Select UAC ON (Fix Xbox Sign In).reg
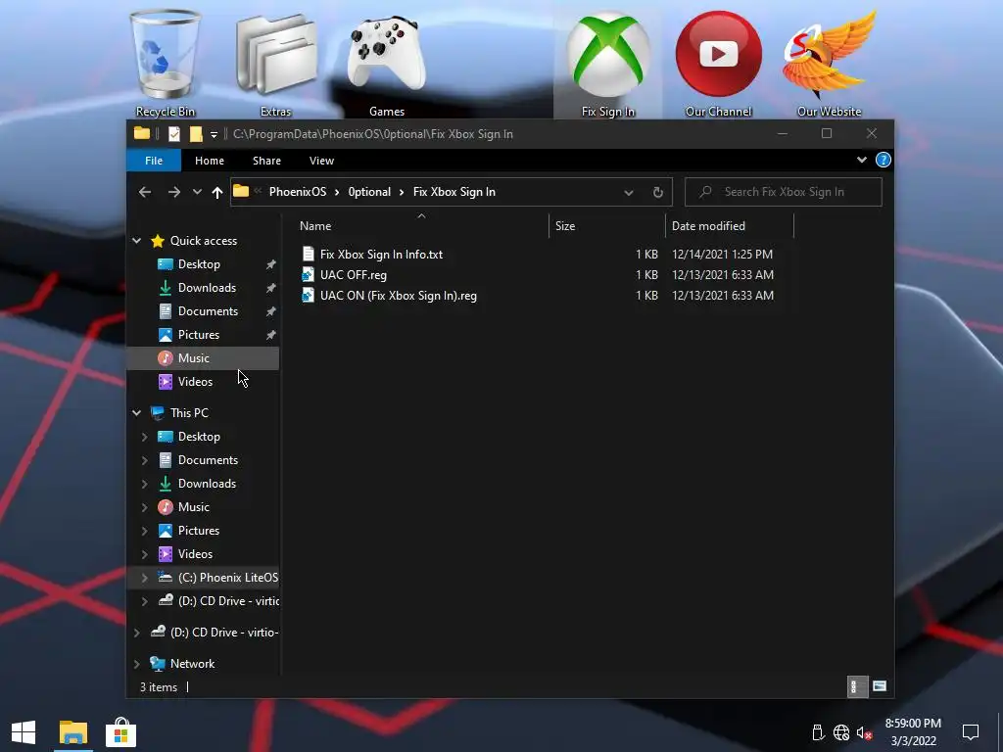Screen dimensions: 1003x752 tap(398, 296)
